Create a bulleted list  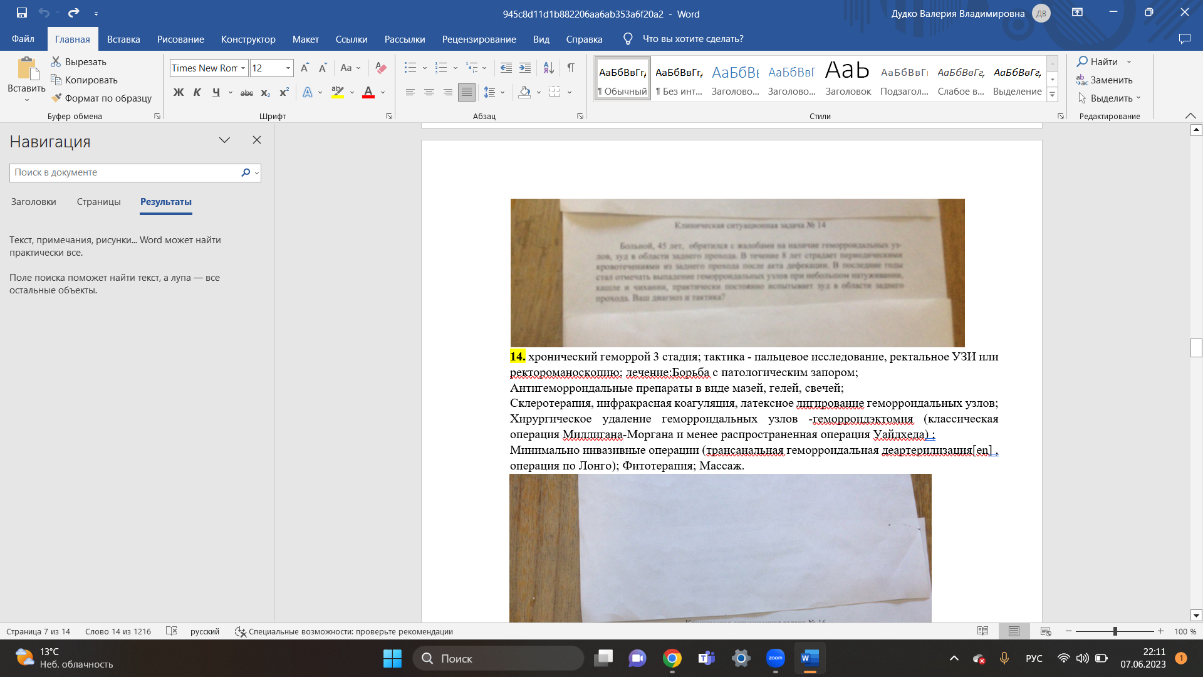point(410,68)
